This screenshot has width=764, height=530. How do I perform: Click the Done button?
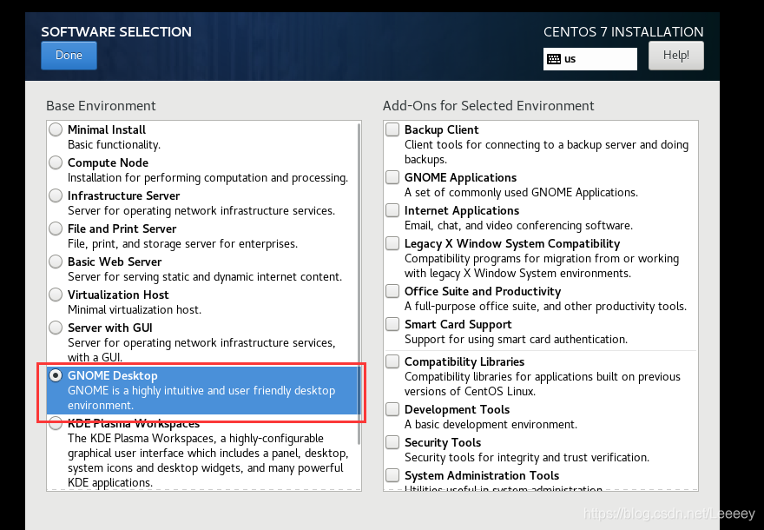click(x=69, y=55)
